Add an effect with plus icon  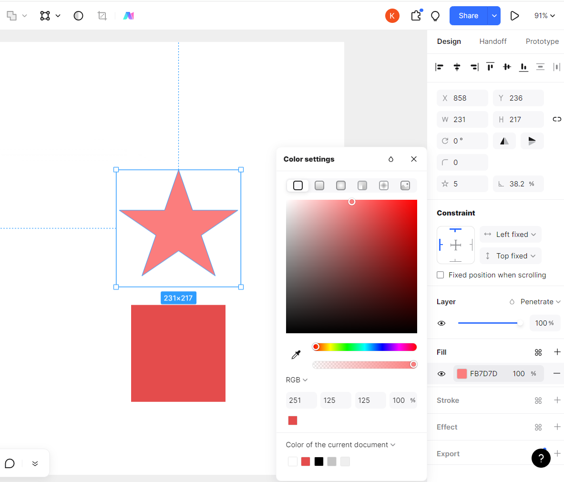pyautogui.click(x=557, y=427)
